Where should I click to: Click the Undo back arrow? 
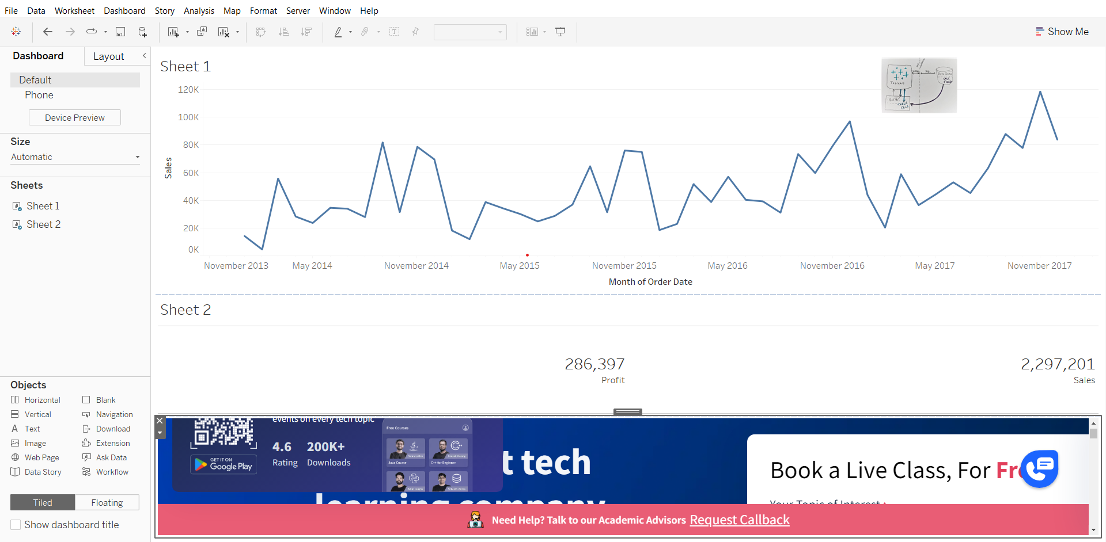coord(48,32)
